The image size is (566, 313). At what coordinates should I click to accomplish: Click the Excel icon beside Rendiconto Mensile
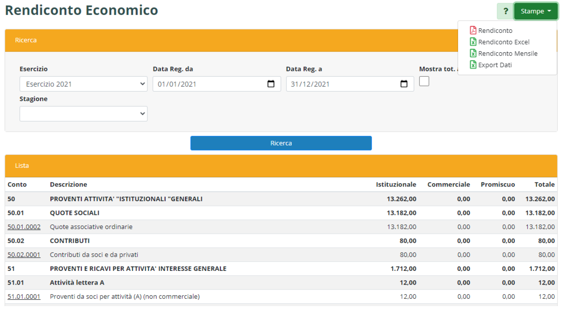point(473,53)
